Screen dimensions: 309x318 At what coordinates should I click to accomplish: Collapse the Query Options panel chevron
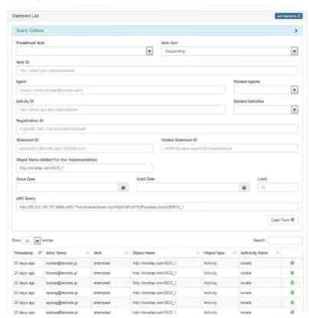point(296,31)
